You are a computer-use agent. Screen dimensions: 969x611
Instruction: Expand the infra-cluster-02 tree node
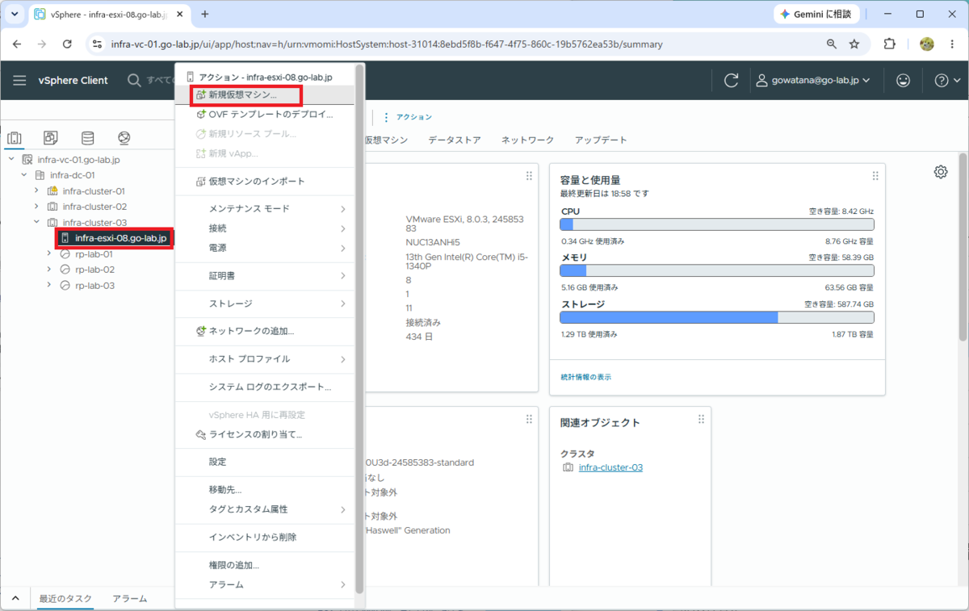(x=36, y=207)
